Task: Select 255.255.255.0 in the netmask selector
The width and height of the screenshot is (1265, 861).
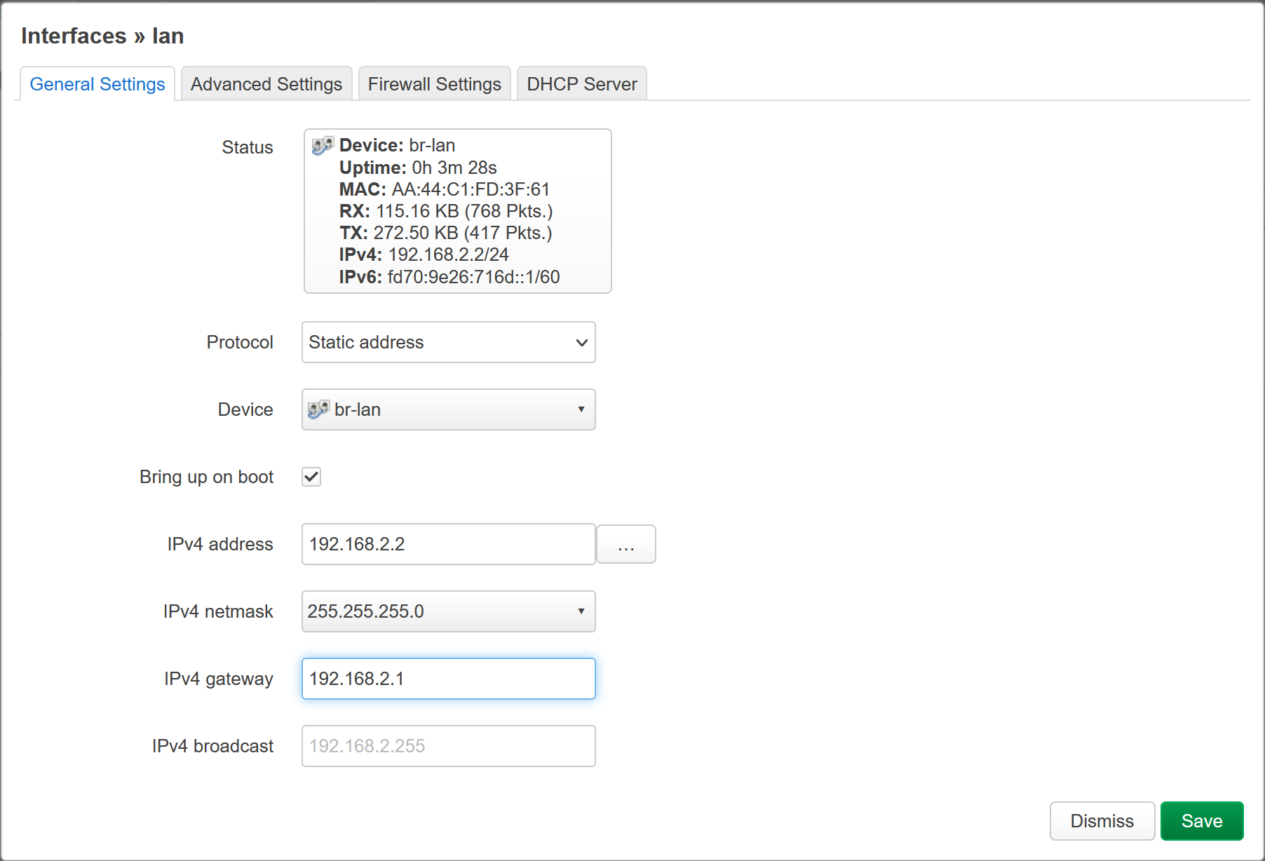Action: (x=448, y=611)
